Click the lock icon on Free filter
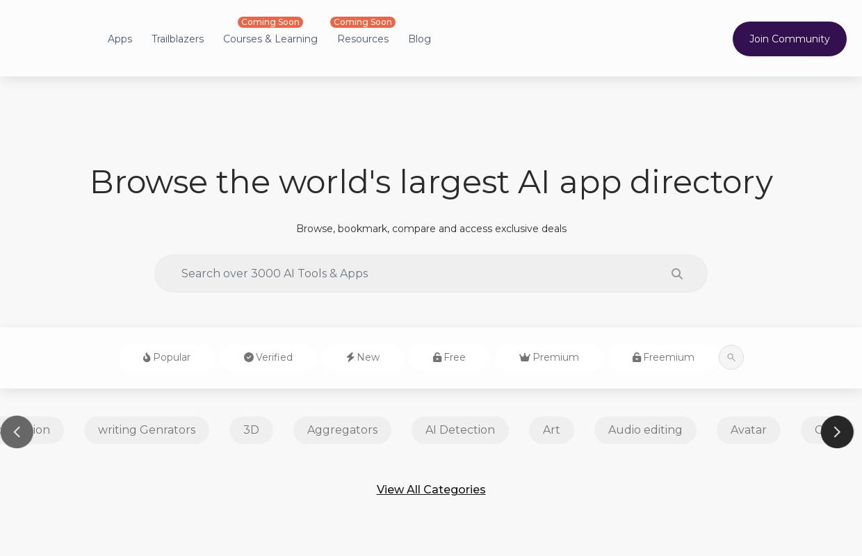The height and width of the screenshot is (556, 862). (437, 357)
